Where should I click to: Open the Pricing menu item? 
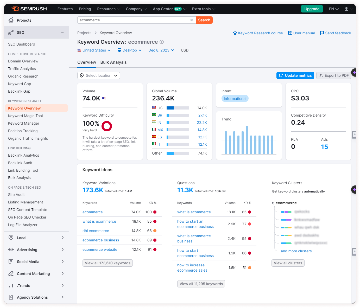(x=85, y=9)
